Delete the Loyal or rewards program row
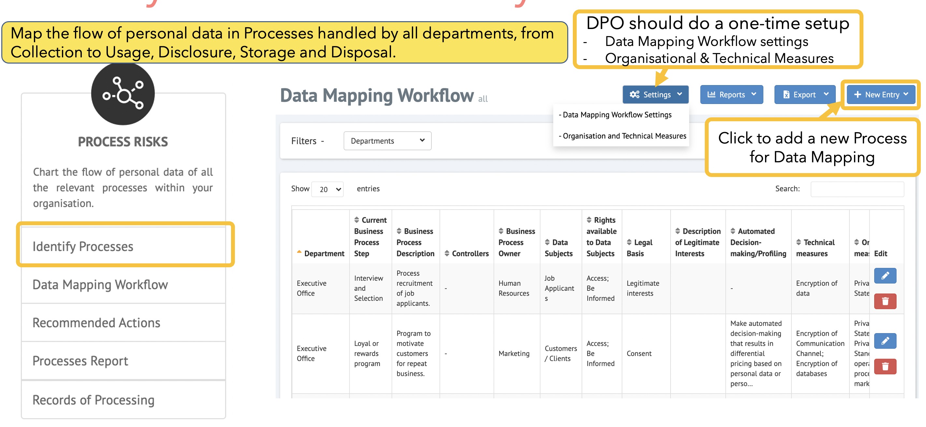926x427 pixels. click(885, 366)
